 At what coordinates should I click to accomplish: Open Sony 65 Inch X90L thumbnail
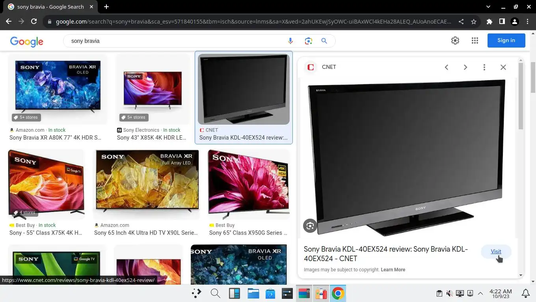pos(147,184)
